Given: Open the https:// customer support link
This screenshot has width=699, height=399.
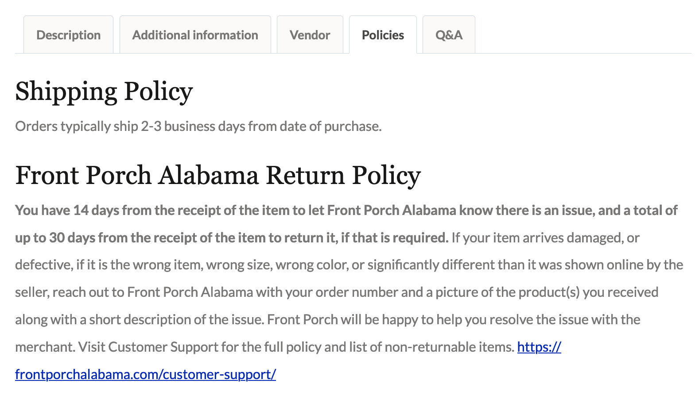Looking at the screenshot, I should [539, 347].
